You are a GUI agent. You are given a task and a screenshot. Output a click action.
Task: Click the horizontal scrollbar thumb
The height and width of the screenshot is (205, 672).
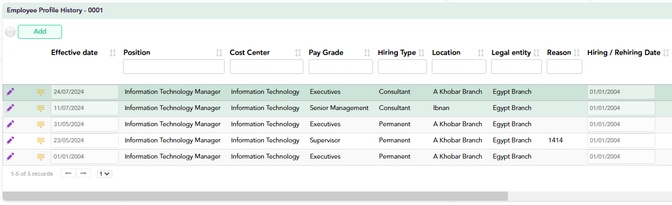click(255, 196)
